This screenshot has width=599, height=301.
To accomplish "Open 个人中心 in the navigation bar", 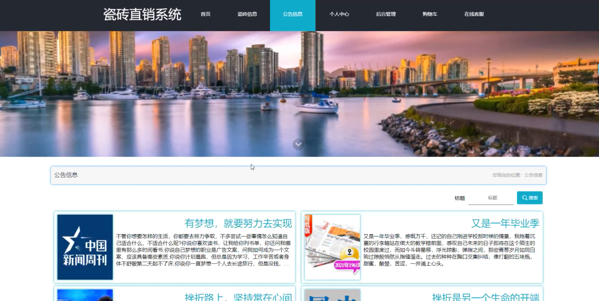I will click(339, 14).
